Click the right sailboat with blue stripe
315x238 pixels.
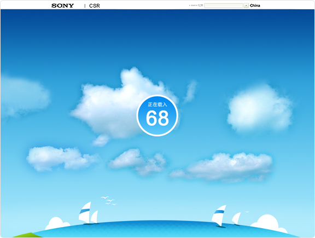pyautogui.click(x=219, y=216)
